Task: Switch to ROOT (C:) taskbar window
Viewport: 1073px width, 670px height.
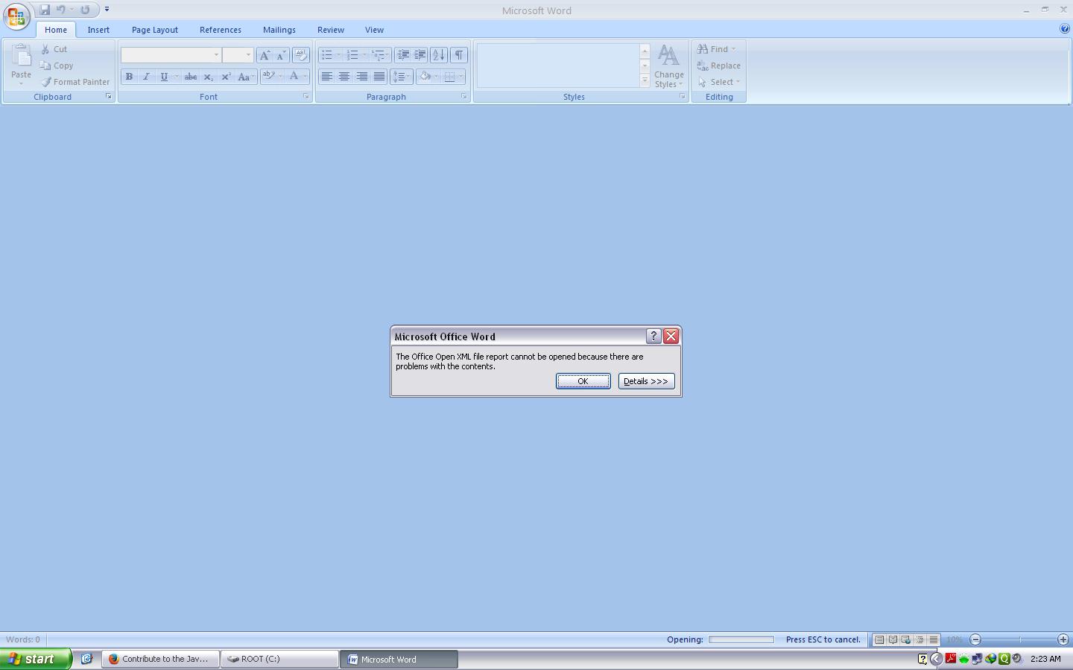Action: (x=280, y=659)
